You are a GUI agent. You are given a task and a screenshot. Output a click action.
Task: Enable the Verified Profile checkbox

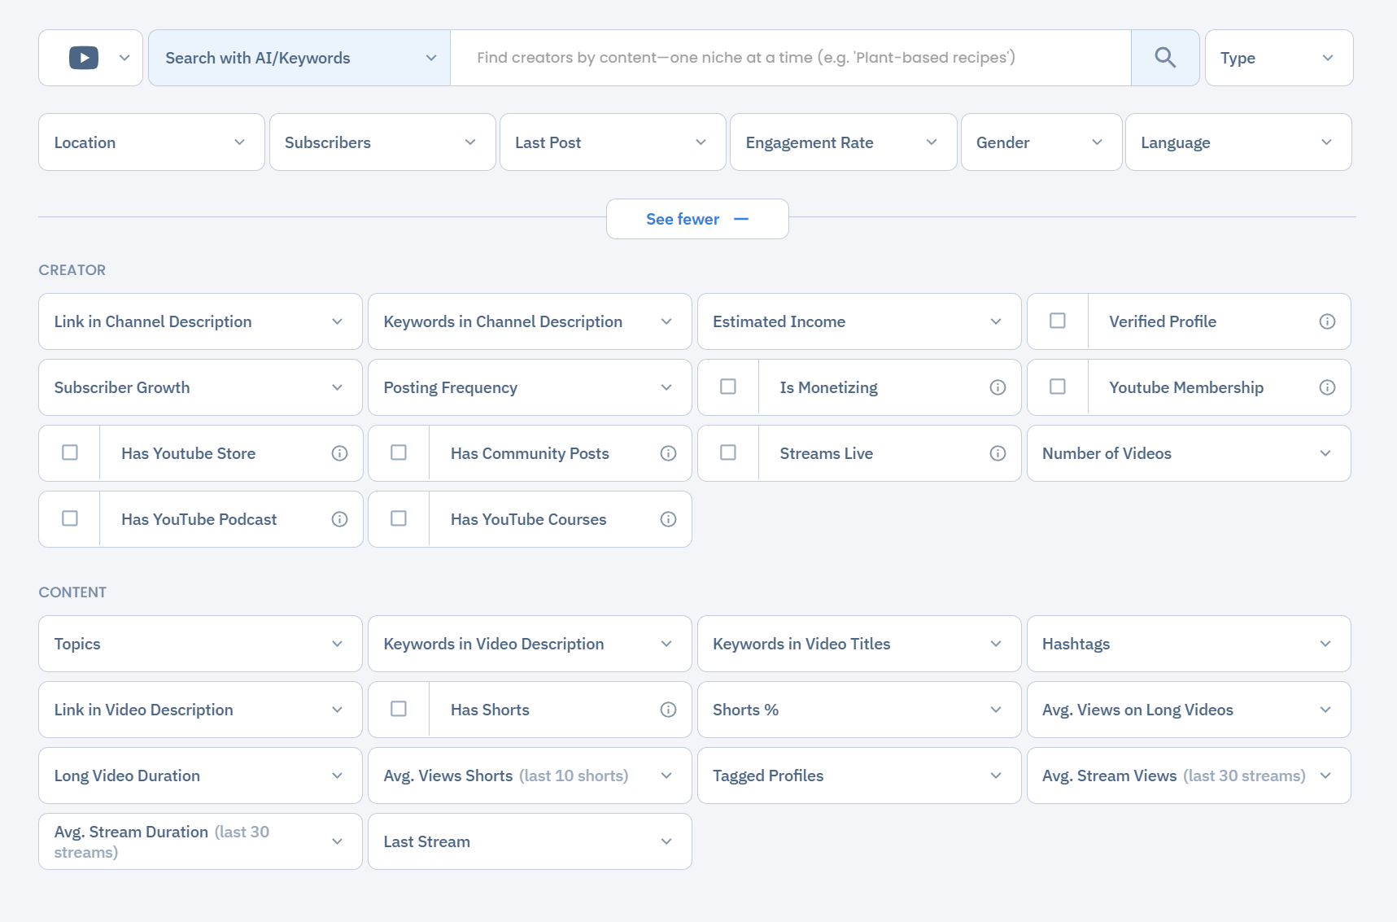(1058, 321)
